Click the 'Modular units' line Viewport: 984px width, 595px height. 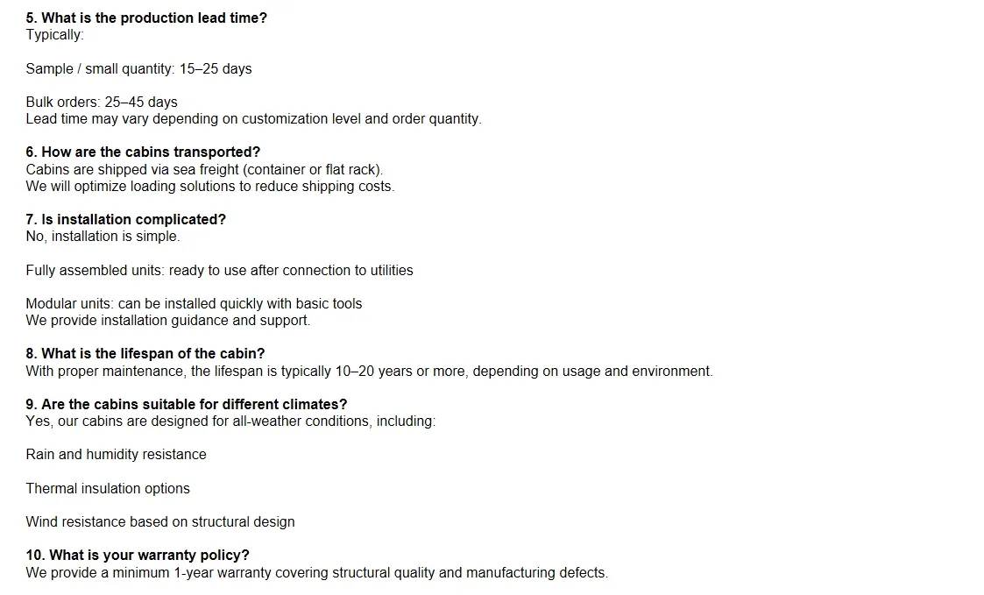click(194, 303)
